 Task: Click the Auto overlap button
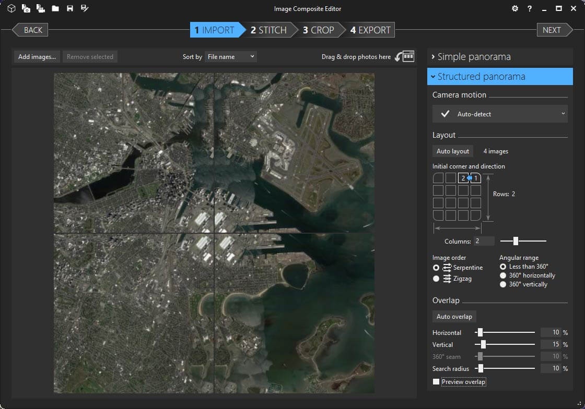coord(454,316)
